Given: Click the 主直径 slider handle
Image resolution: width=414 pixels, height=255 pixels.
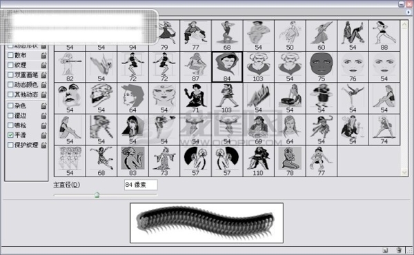Looking at the screenshot, I should click(97, 195).
